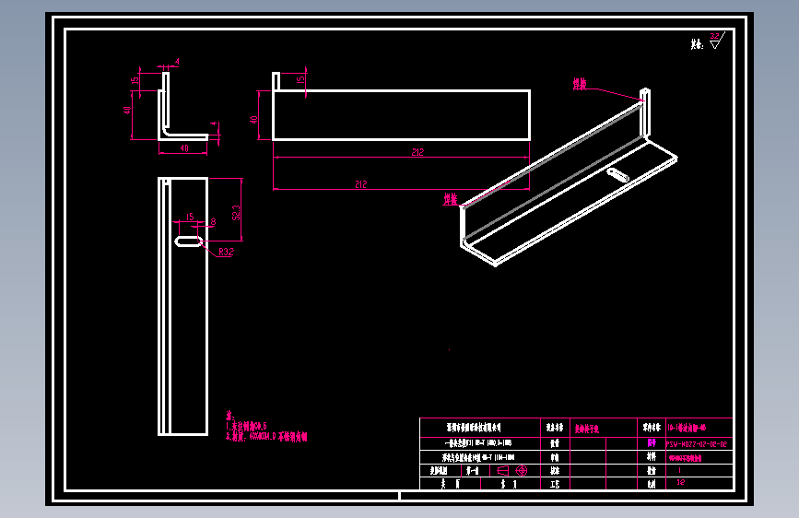Click the 1:2 scale value in title block
The image size is (799, 518).
(681, 482)
